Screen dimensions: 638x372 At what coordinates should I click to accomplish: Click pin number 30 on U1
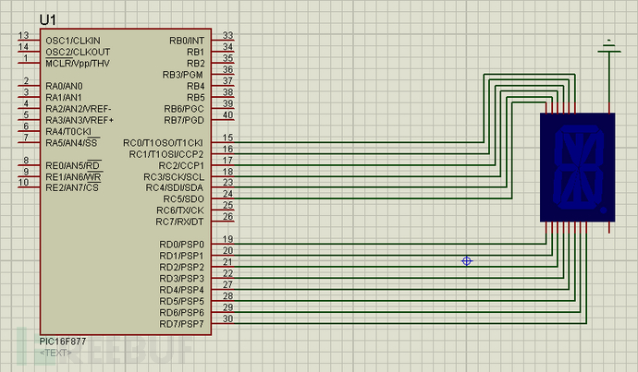coord(227,318)
